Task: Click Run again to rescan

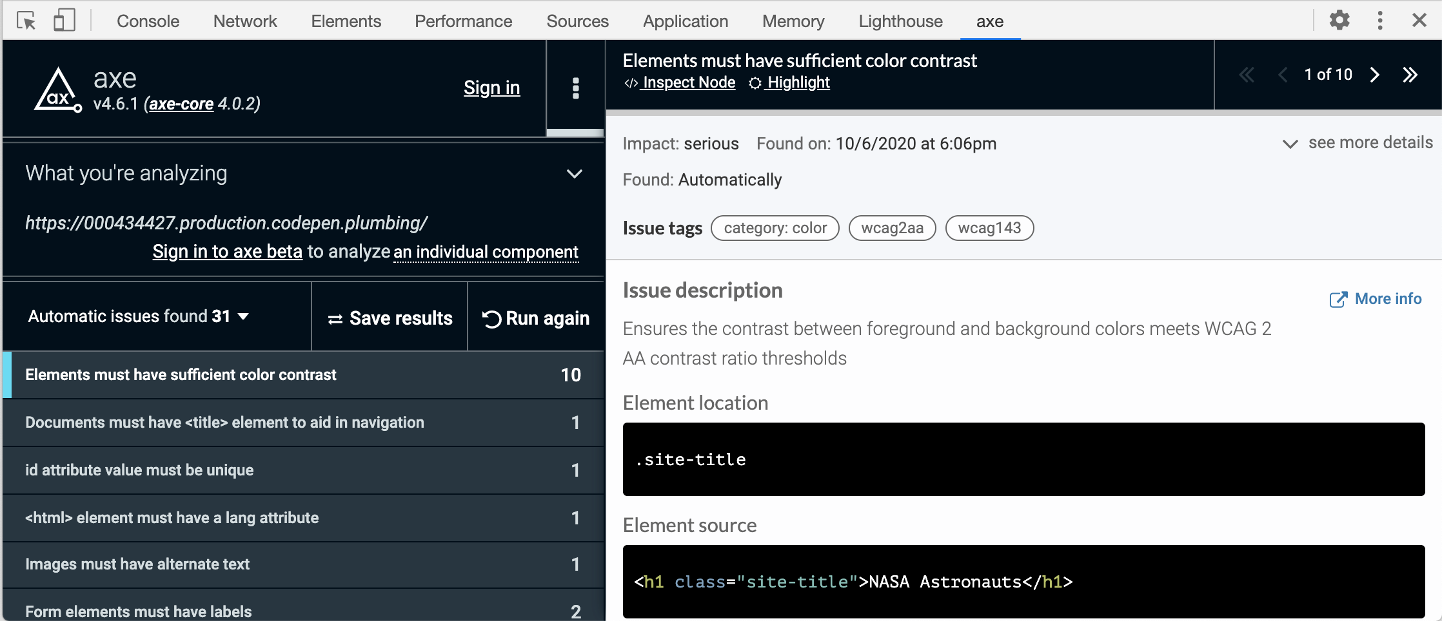Action: pos(536,318)
